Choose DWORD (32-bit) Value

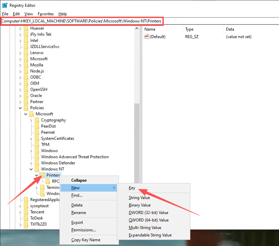pos(154,213)
